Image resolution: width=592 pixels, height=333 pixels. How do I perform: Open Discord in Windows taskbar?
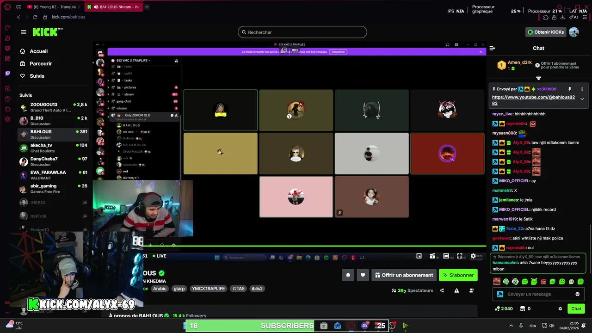point(365,326)
